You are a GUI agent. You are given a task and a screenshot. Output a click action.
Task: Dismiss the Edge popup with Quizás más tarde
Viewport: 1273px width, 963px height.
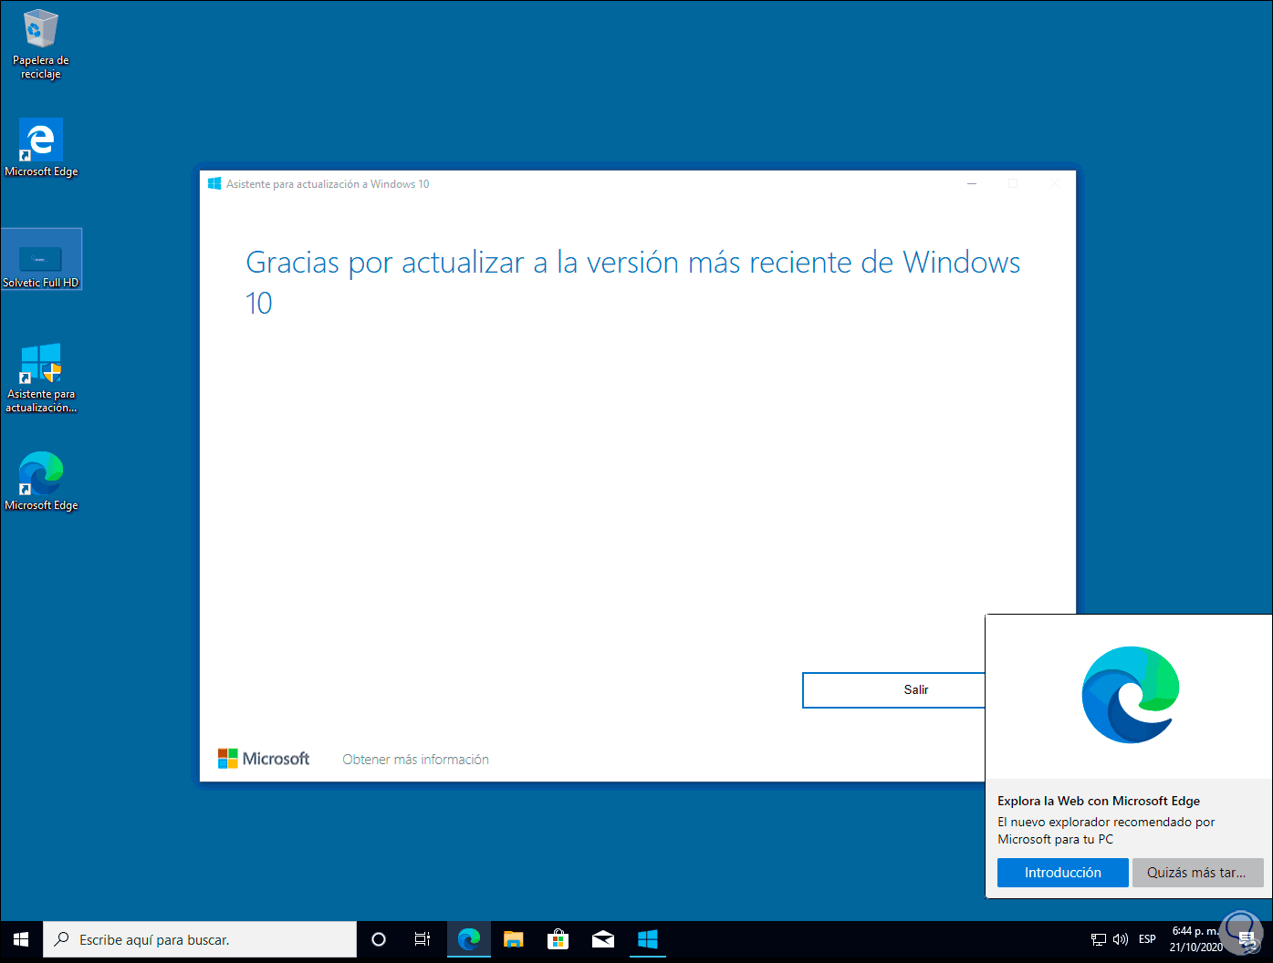[1197, 873]
